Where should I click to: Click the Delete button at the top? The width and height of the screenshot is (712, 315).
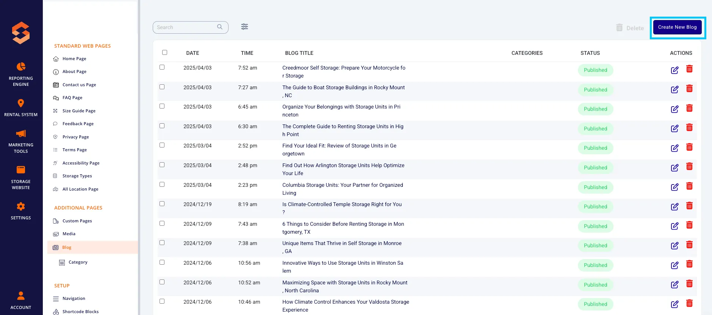[x=630, y=28]
